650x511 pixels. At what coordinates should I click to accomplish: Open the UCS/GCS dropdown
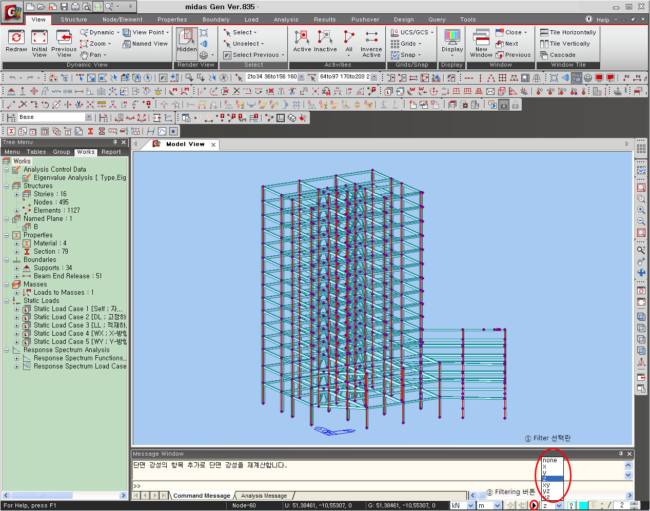coord(412,32)
